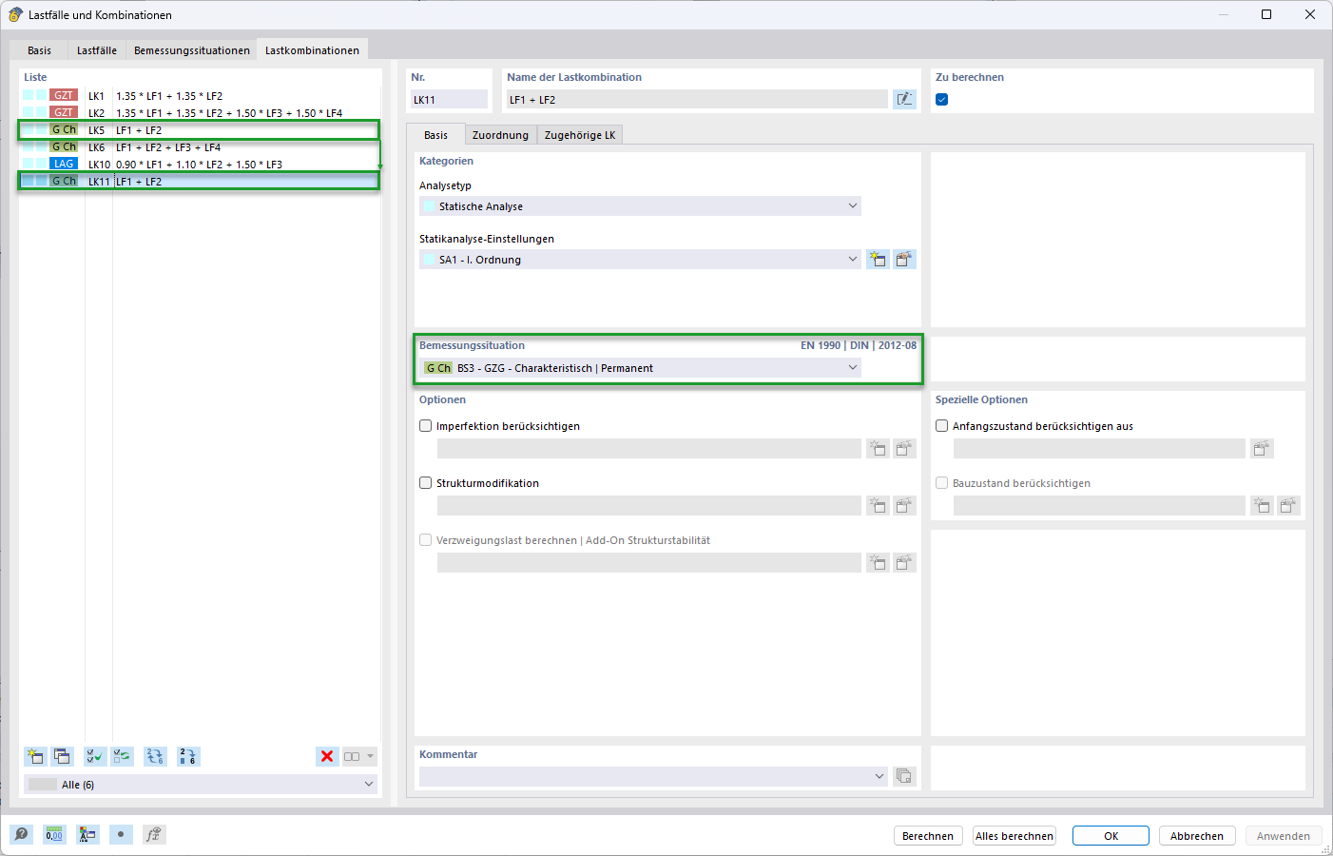The width and height of the screenshot is (1333, 856).
Task: Click Alles berechnen
Action: pos(1014,836)
